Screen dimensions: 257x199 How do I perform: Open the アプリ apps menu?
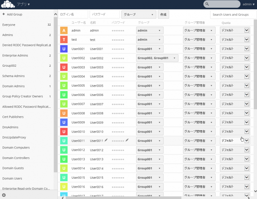click(23, 4)
